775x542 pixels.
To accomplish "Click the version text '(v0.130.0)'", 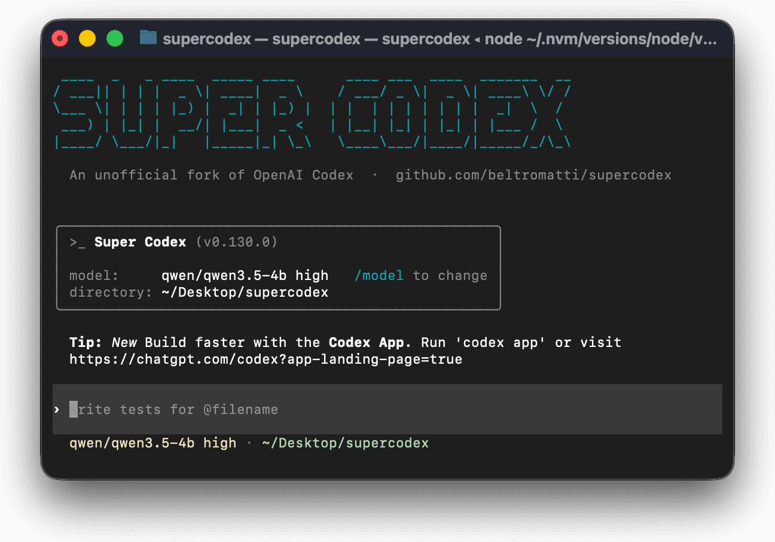I will [x=236, y=242].
